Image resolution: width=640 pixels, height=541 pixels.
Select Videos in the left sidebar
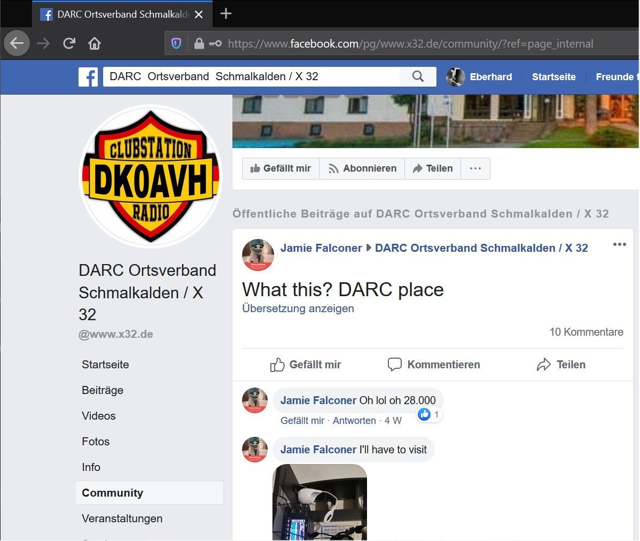coord(99,416)
